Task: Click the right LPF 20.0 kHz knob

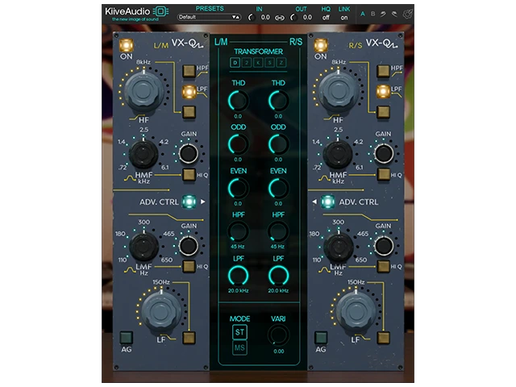Action: (x=278, y=276)
